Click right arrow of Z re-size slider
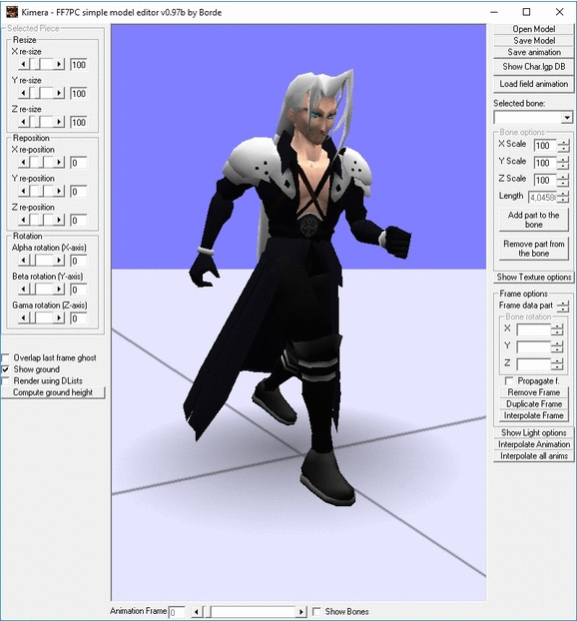The width and height of the screenshot is (577, 621). point(59,122)
